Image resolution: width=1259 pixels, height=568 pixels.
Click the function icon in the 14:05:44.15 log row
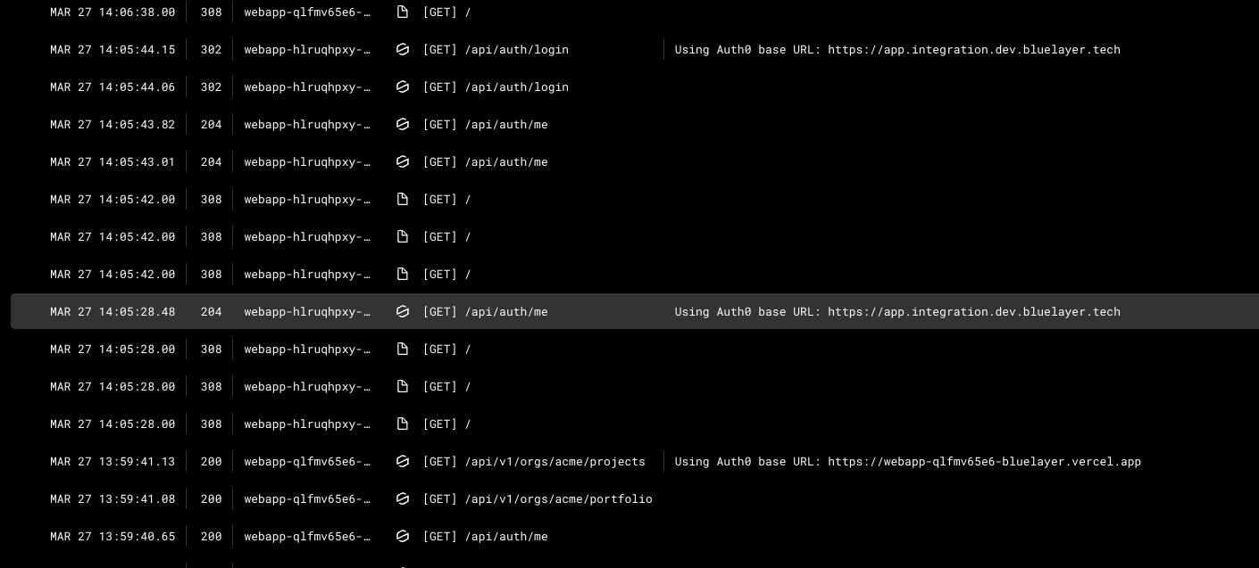click(402, 50)
